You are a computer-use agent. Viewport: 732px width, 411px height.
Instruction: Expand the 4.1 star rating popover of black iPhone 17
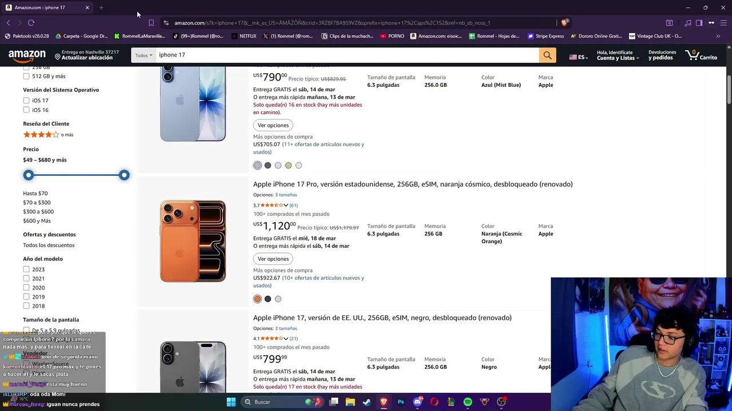pyautogui.click(x=273, y=339)
